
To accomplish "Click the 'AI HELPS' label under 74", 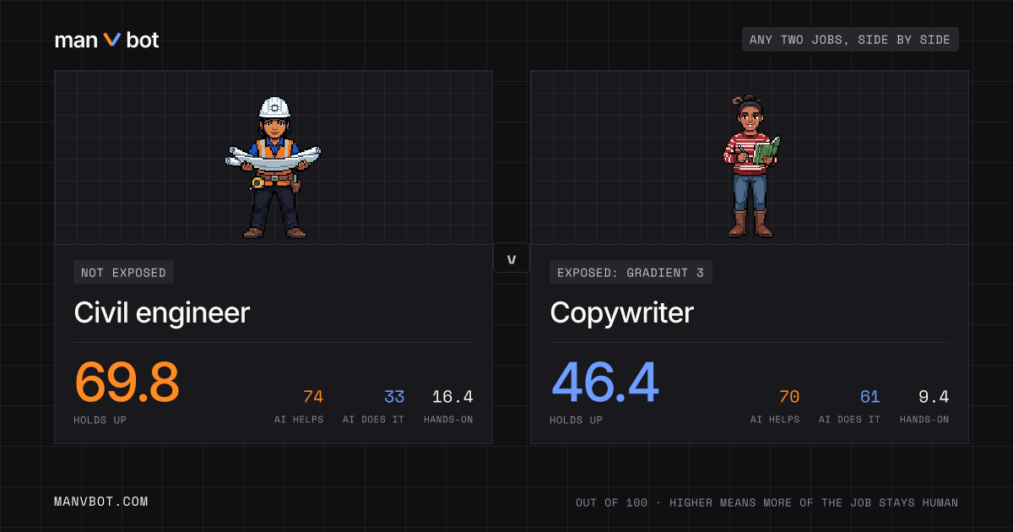I will tap(299, 420).
